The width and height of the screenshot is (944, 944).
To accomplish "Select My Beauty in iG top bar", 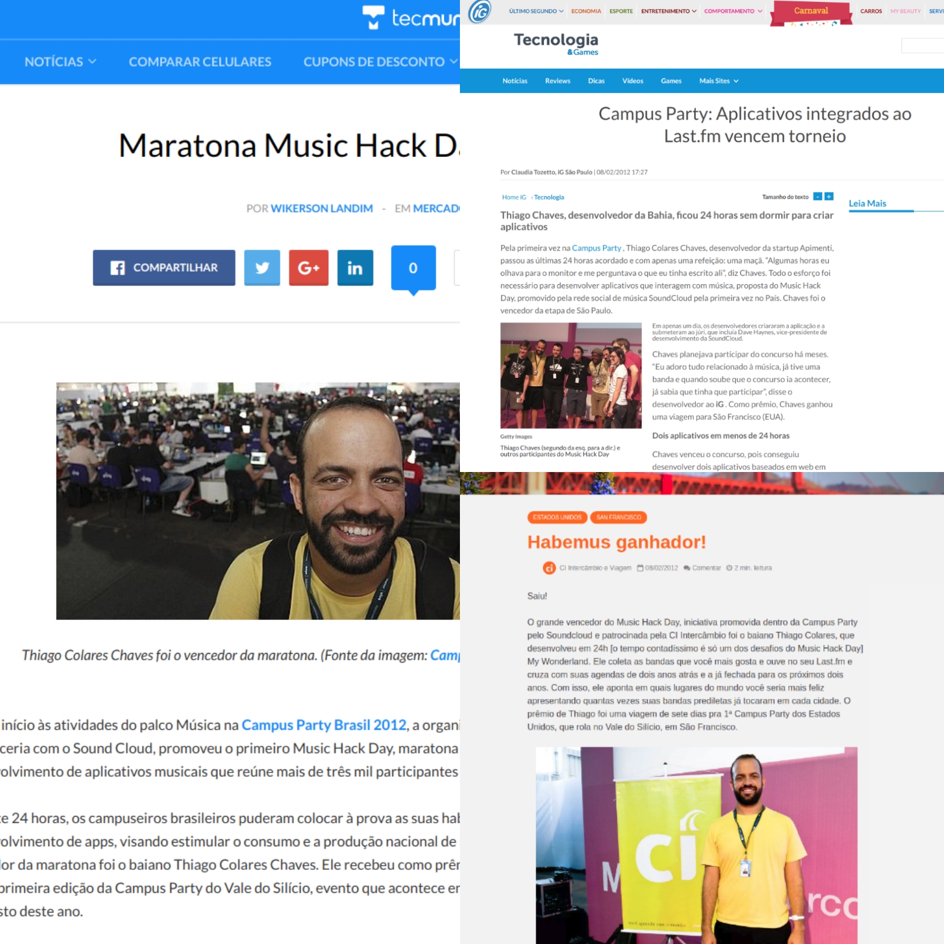I will pos(905,11).
